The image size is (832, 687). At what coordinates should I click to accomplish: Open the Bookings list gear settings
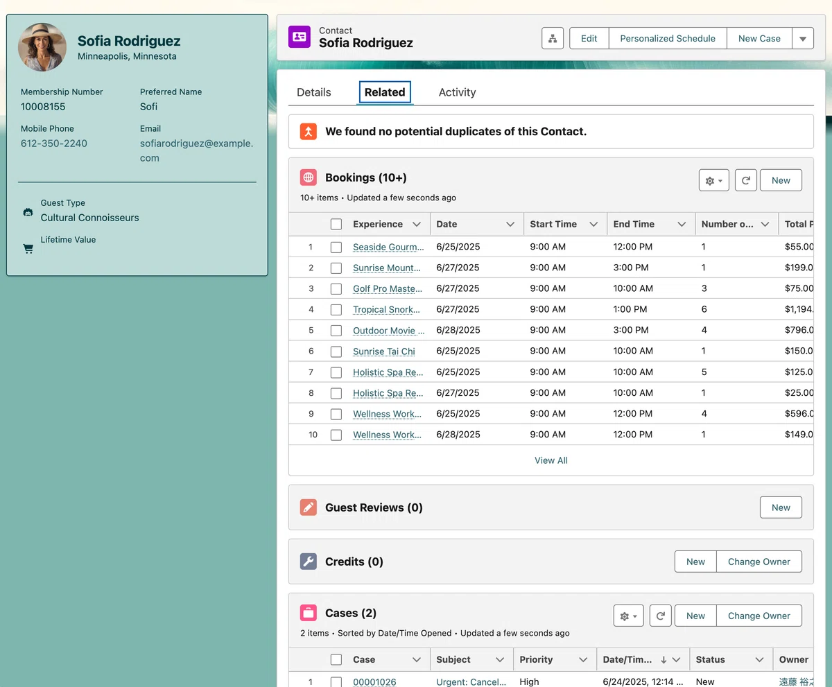coord(713,180)
